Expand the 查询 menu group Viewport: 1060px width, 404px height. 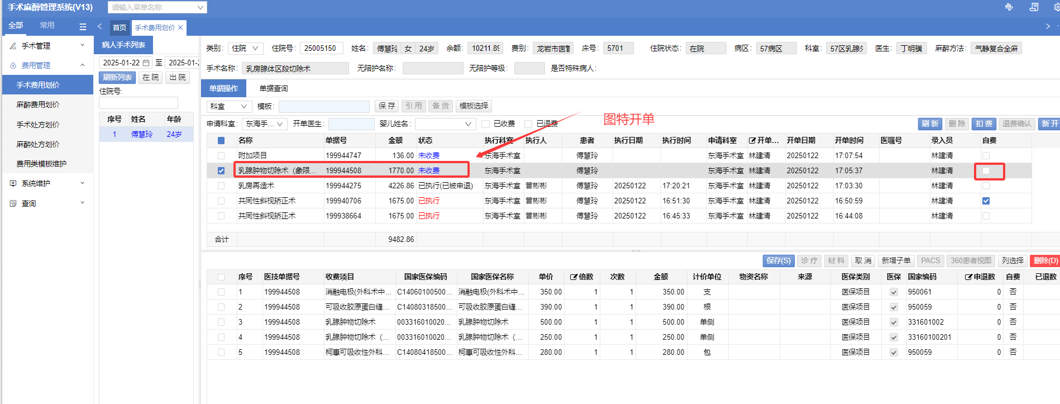(83, 203)
